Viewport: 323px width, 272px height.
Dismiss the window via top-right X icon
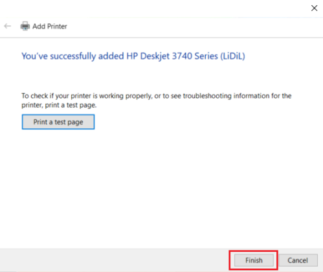[x=314, y=8]
